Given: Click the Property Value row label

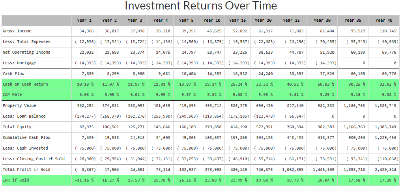Looking at the screenshot, I should [19, 105].
